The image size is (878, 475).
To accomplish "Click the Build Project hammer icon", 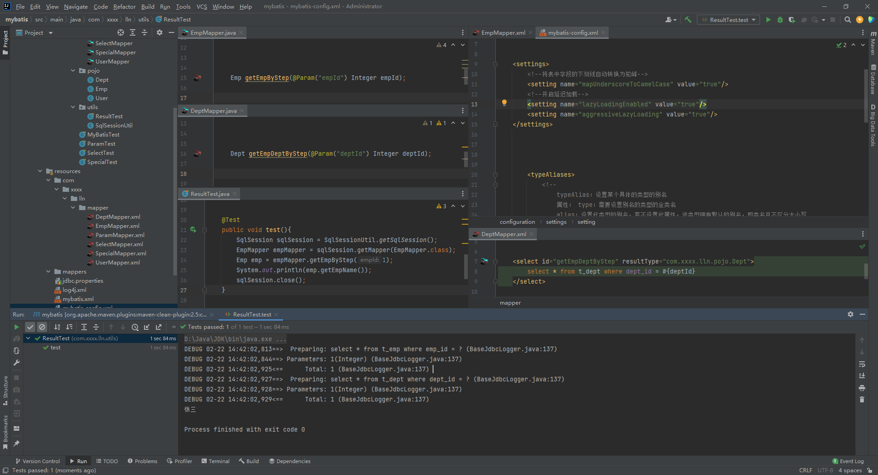I will 688,20.
